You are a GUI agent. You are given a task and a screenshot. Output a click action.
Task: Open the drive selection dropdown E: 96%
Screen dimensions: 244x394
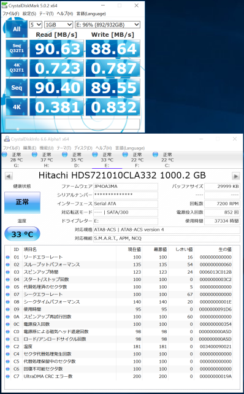pyautogui.click(x=107, y=25)
